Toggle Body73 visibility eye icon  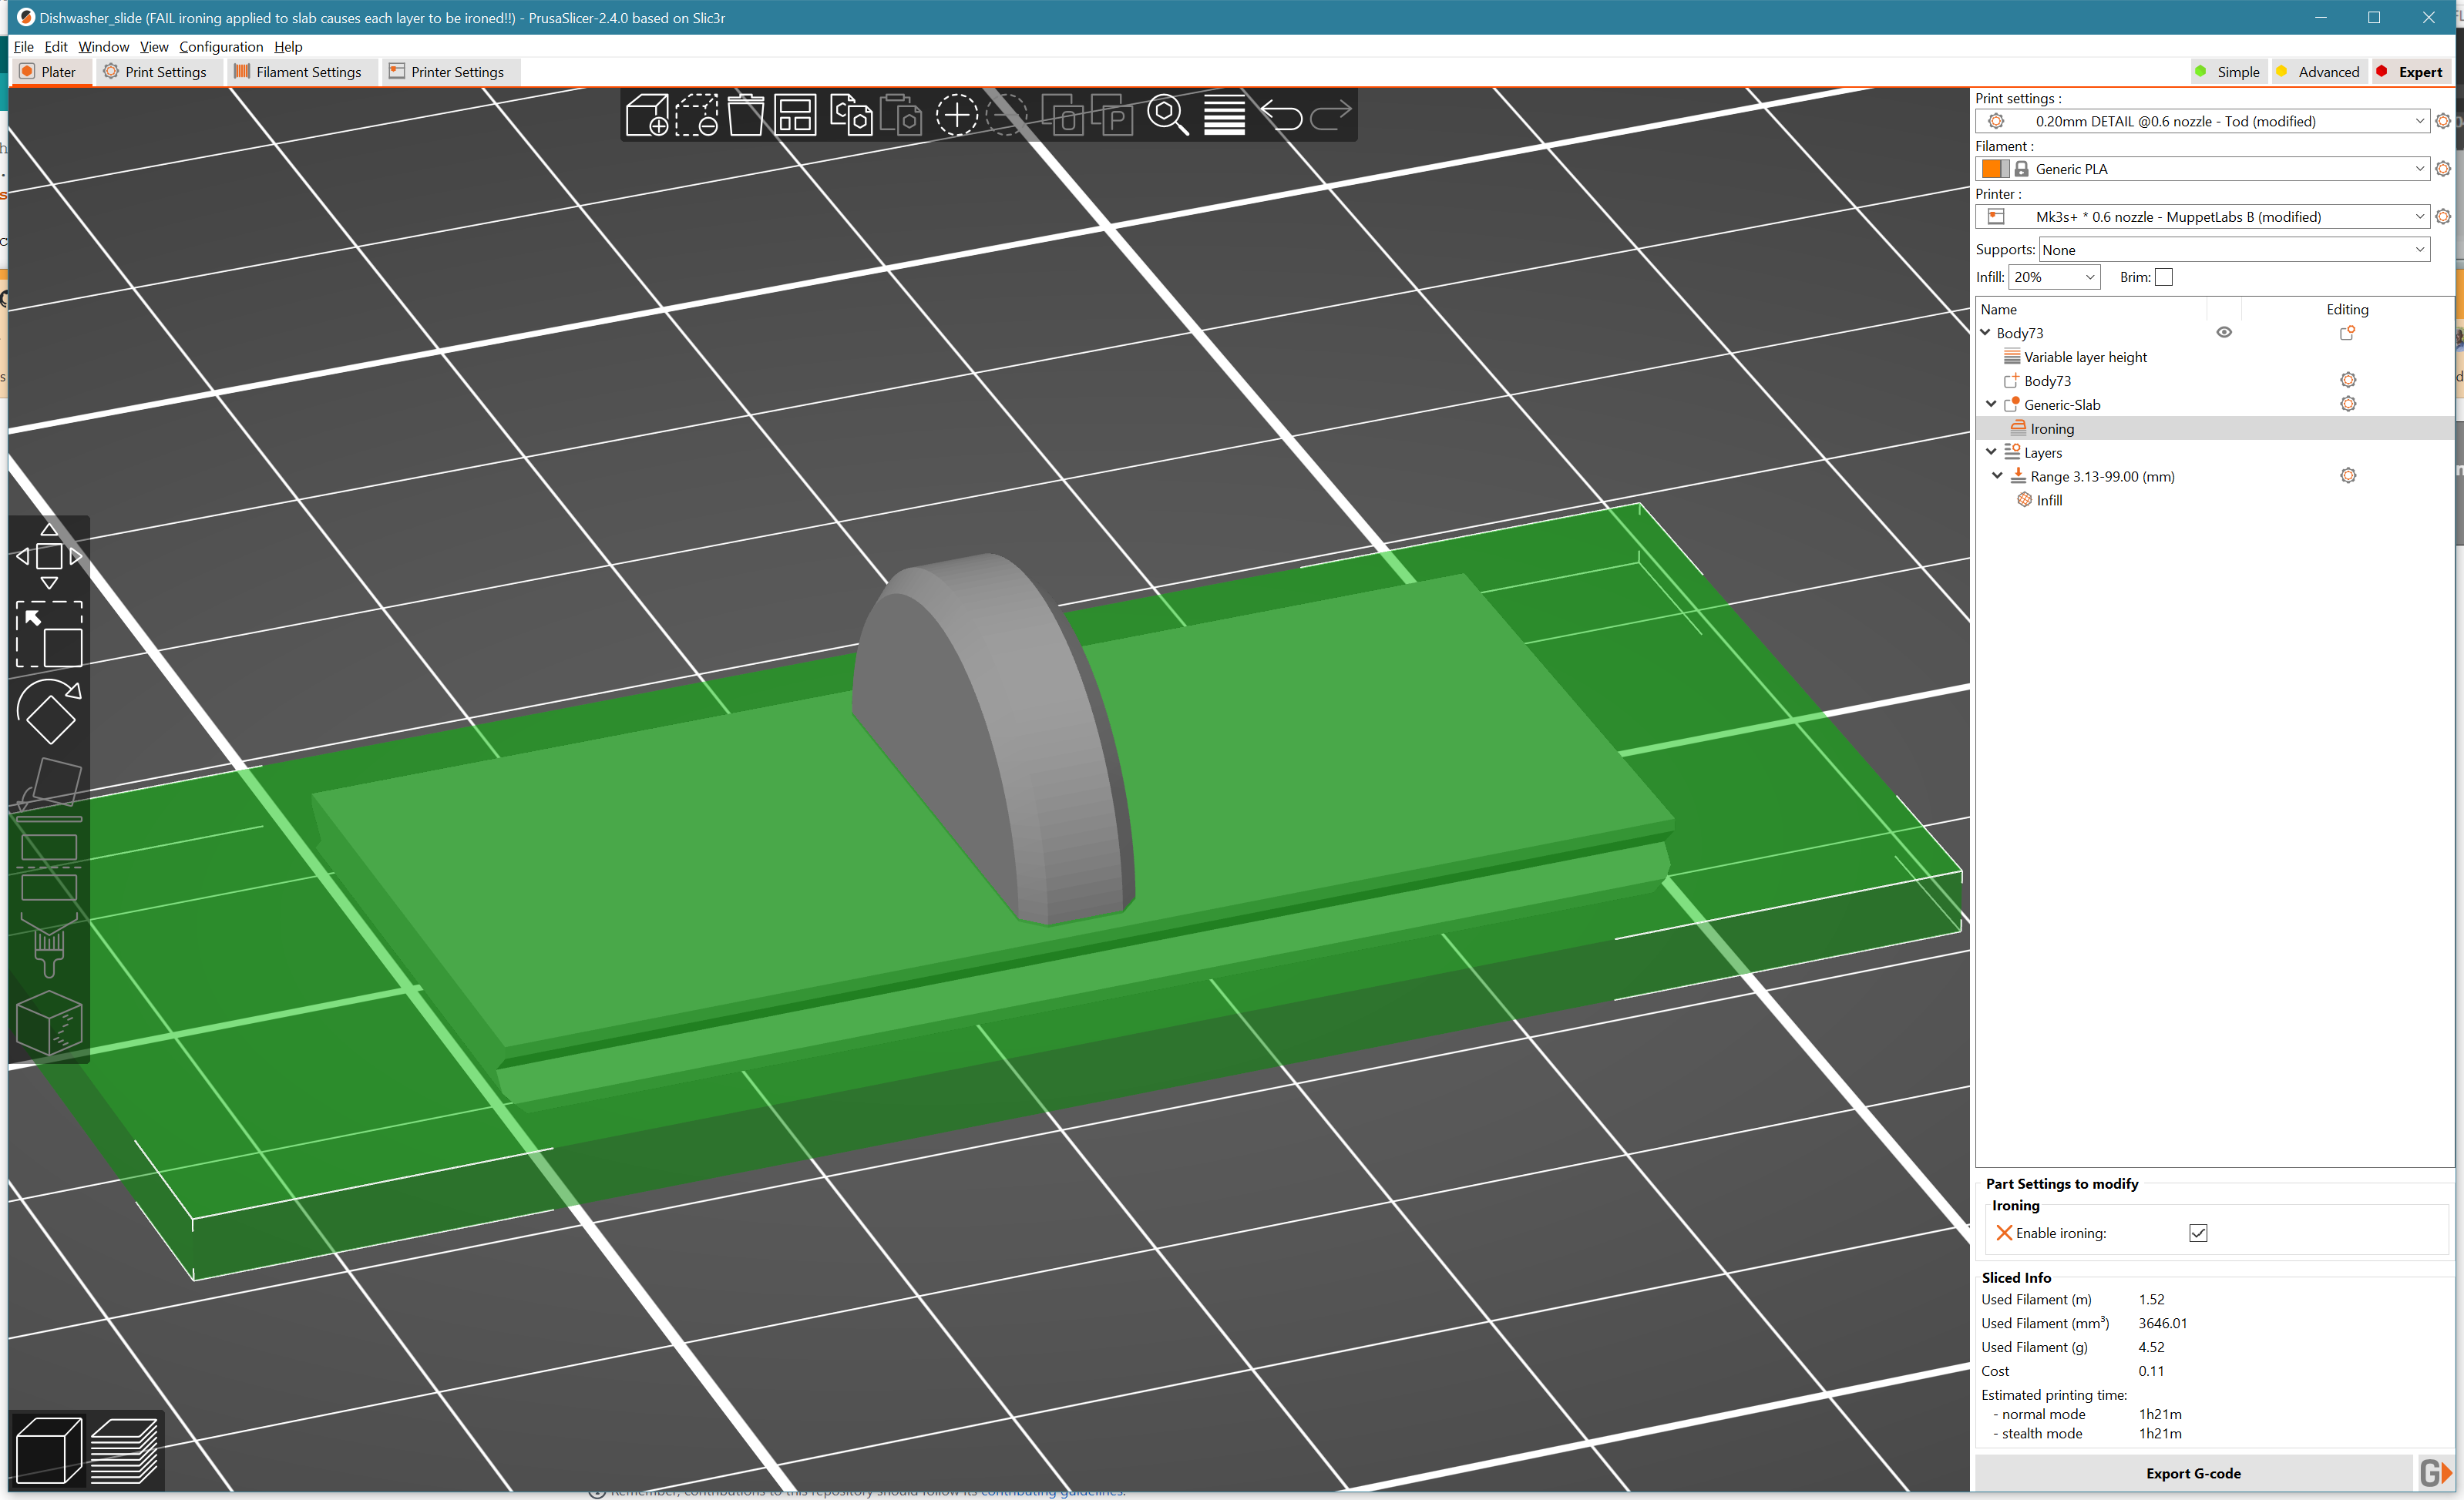tap(2224, 332)
